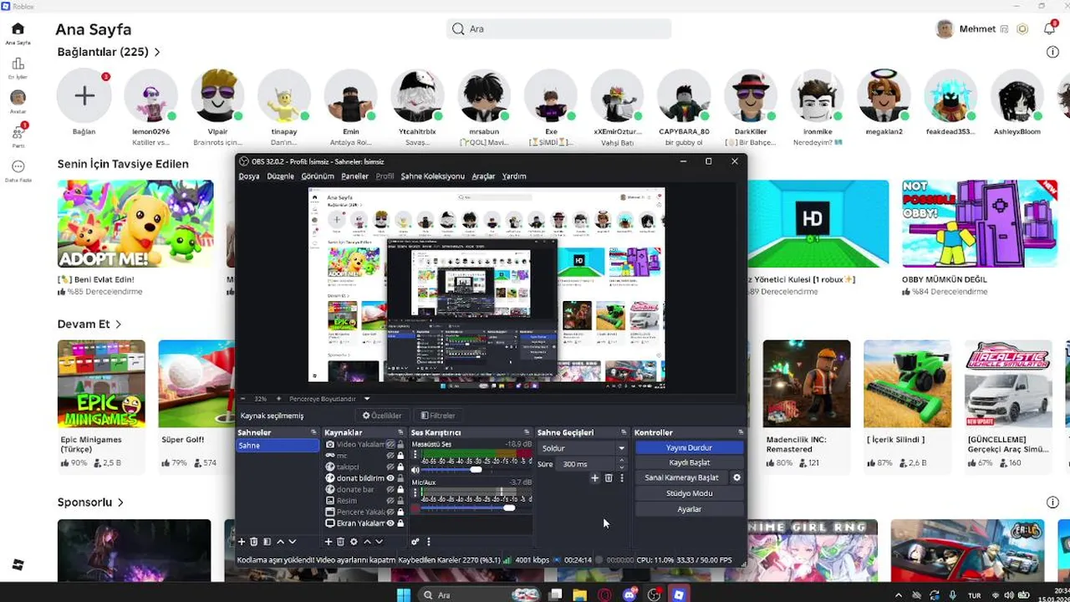Toggle lock on Pencere Yakalama source
Viewport: 1070px width, 602px height.
pos(400,512)
